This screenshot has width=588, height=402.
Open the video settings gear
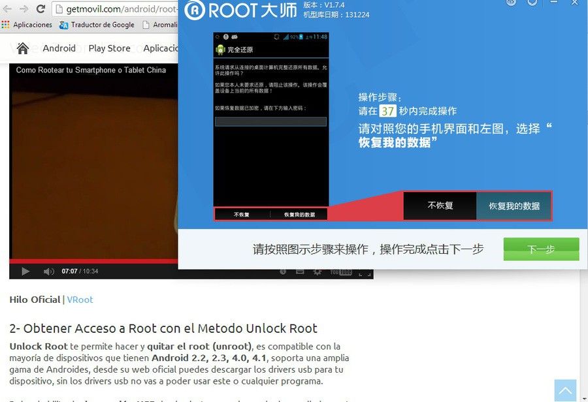[318, 272]
